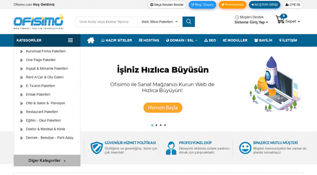
Task: Click the rocket laptop illustration
Action: pyautogui.click(x=275, y=84)
